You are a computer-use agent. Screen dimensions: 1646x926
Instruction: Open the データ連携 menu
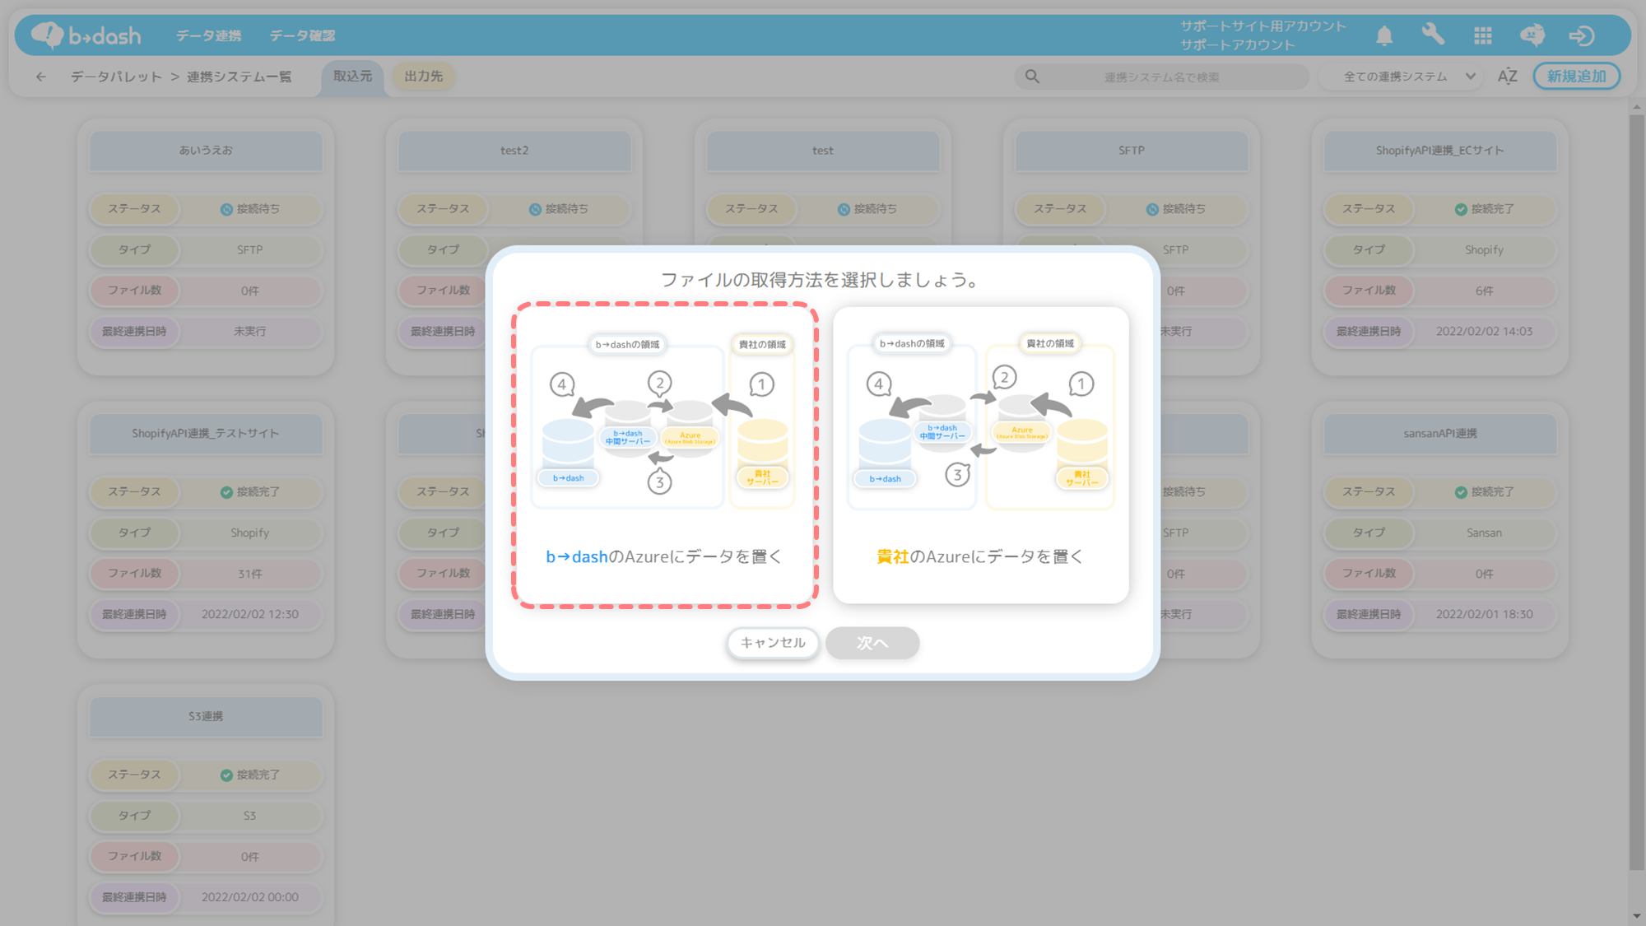[x=208, y=35]
